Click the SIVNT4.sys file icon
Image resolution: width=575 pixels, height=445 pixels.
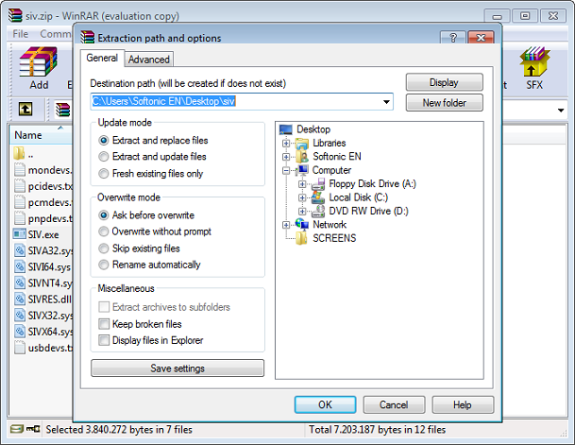pyautogui.click(x=20, y=282)
